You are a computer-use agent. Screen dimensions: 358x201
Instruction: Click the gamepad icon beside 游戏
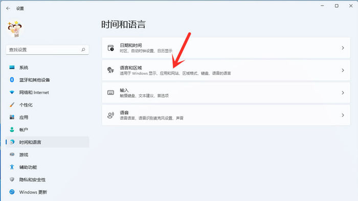[x=12, y=154]
